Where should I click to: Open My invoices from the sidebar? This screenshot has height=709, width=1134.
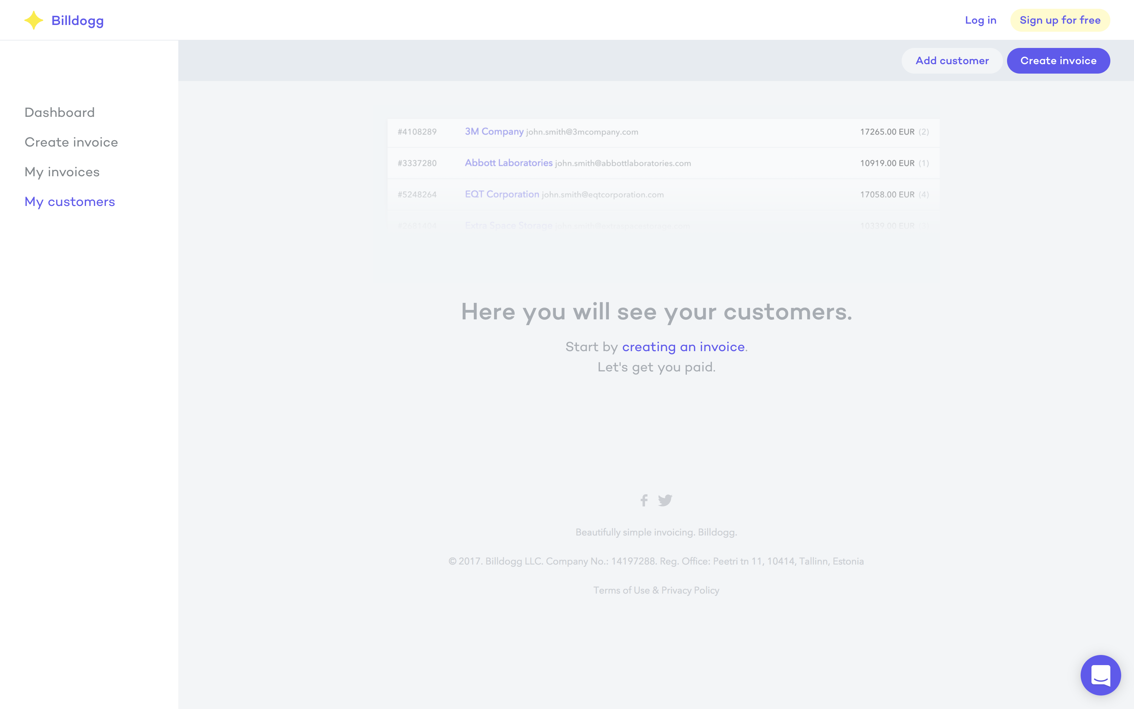coord(62,172)
